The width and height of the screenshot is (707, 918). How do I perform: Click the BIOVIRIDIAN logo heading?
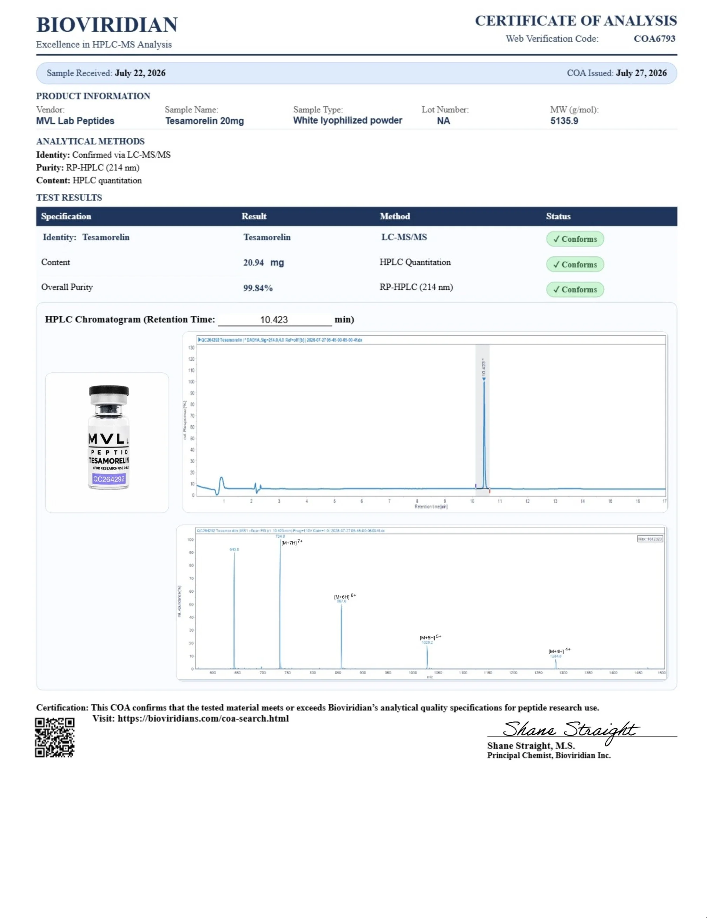pos(107,25)
